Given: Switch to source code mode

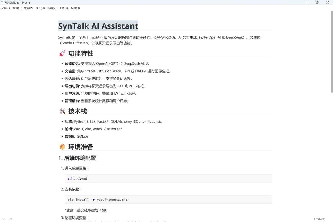Looking at the screenshot, I should (10, 219).
